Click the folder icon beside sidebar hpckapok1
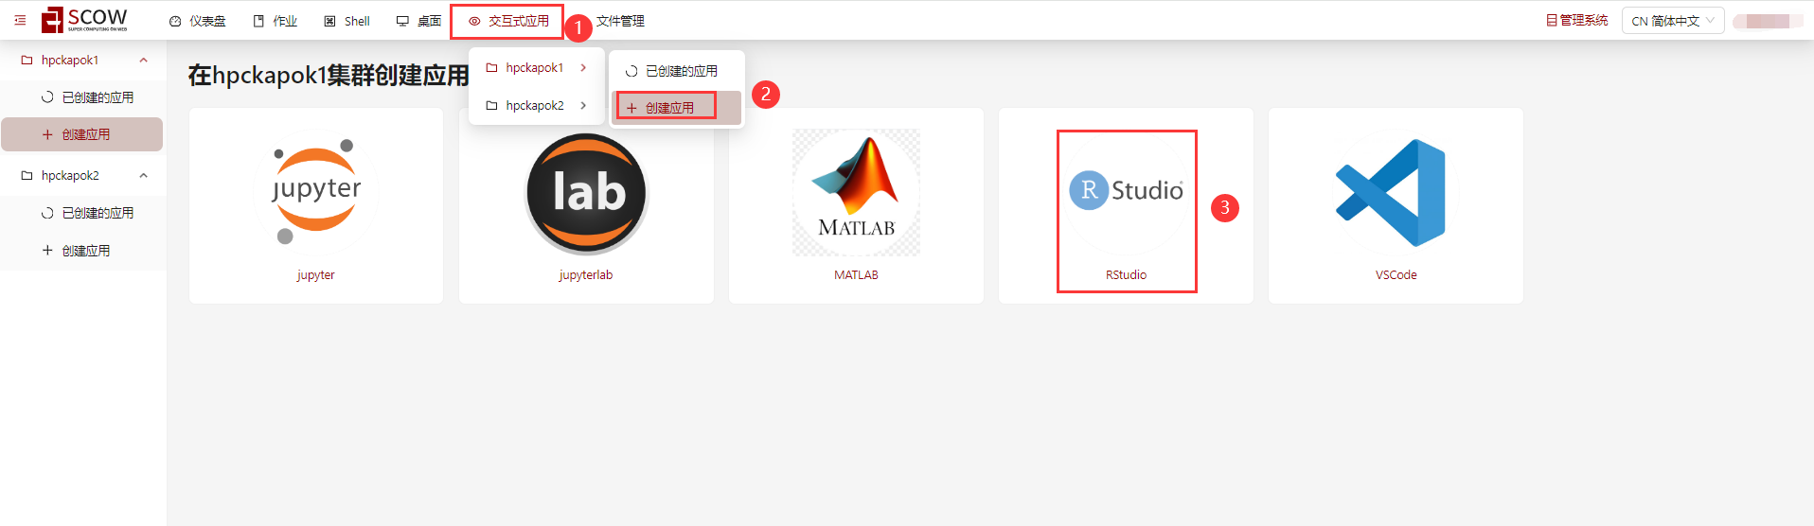This screenshot has width=1814, height=526. pos(27,60)
